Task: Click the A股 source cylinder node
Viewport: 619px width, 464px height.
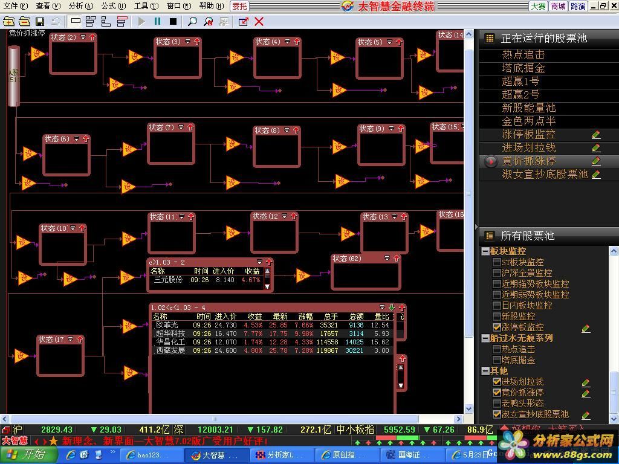Action: point(14,76)
